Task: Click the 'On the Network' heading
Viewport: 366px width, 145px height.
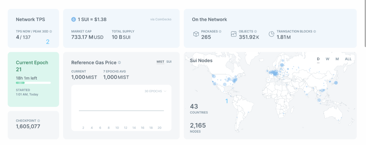Action: click(209, 19)
